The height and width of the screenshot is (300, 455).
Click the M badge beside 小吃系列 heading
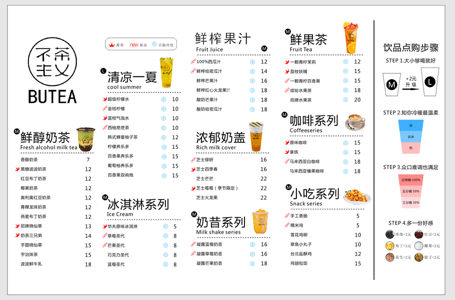(x=288, y=187)
